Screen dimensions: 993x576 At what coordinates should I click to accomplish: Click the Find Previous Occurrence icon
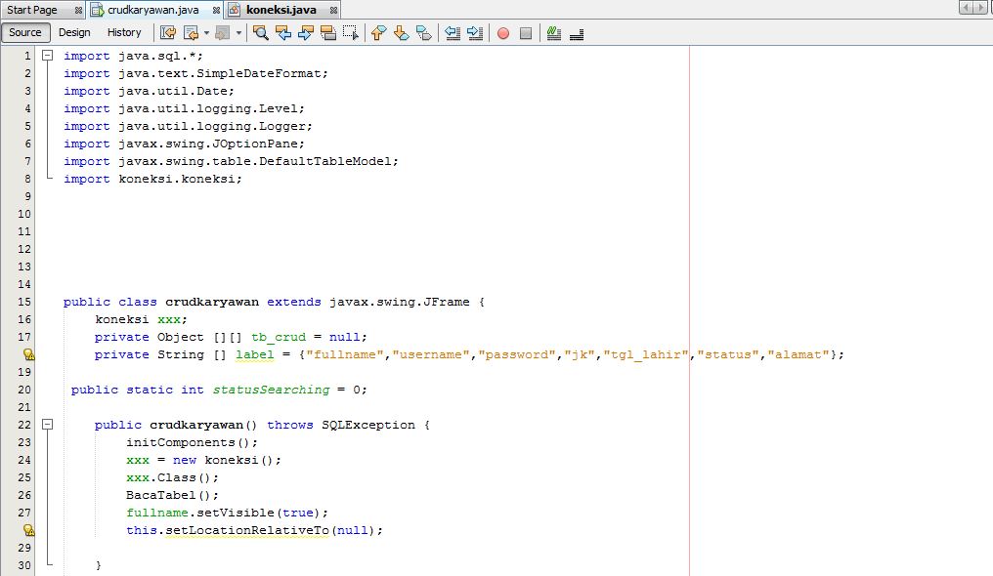282,33
